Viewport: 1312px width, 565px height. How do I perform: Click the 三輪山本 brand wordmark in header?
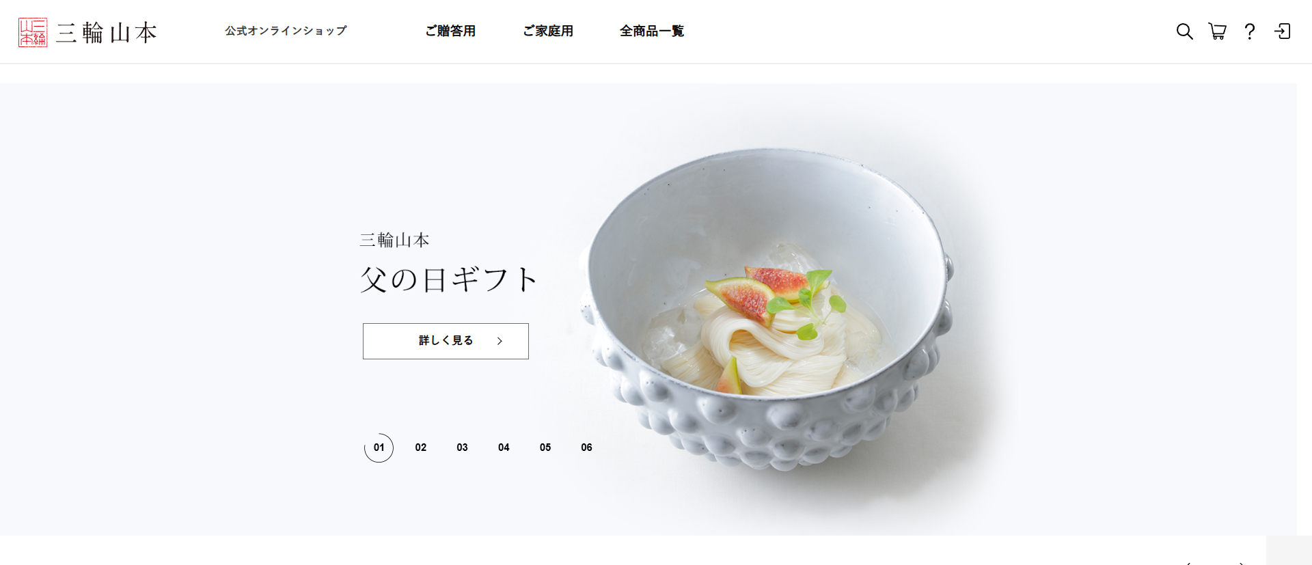(x=107, y=33)
